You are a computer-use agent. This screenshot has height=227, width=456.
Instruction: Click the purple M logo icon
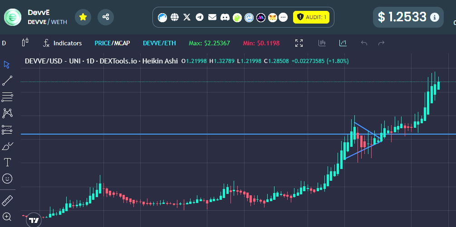coord(261,18)
